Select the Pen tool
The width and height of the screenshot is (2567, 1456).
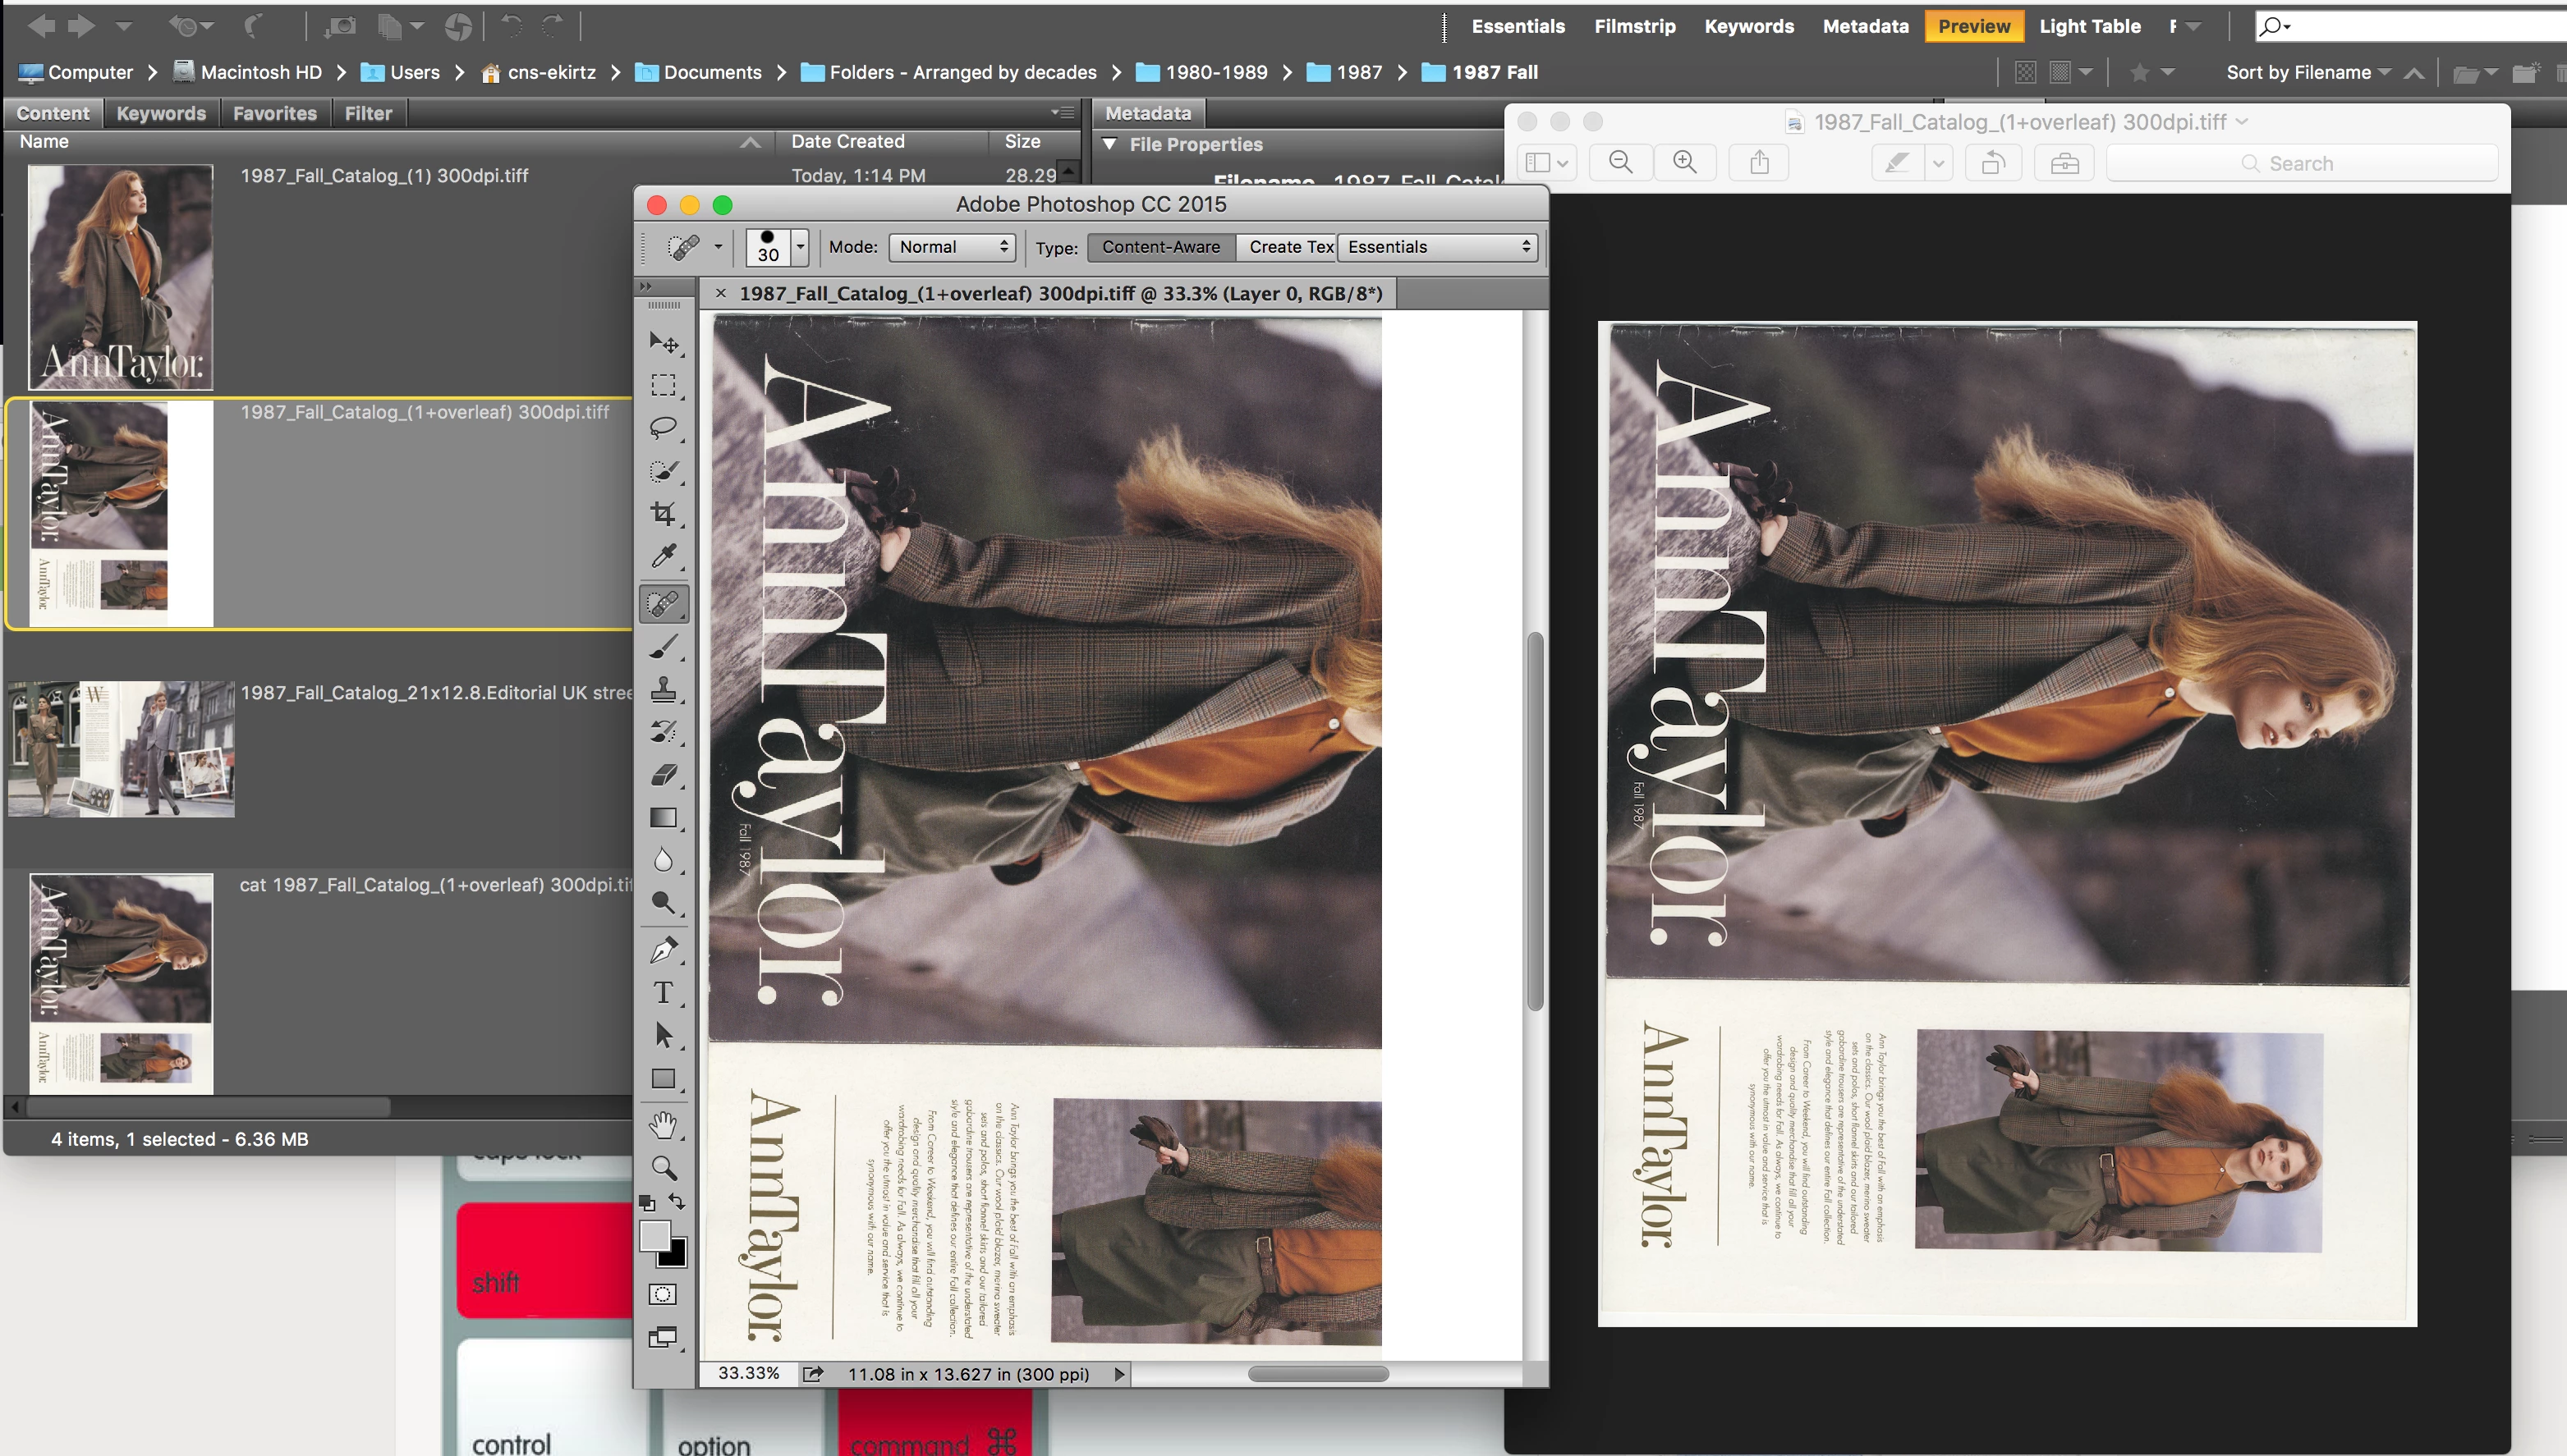point(664,950)
